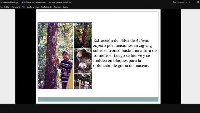Collapse menu bar using chevron arrow
The image size is (200, 113).
tap(70, 2)
